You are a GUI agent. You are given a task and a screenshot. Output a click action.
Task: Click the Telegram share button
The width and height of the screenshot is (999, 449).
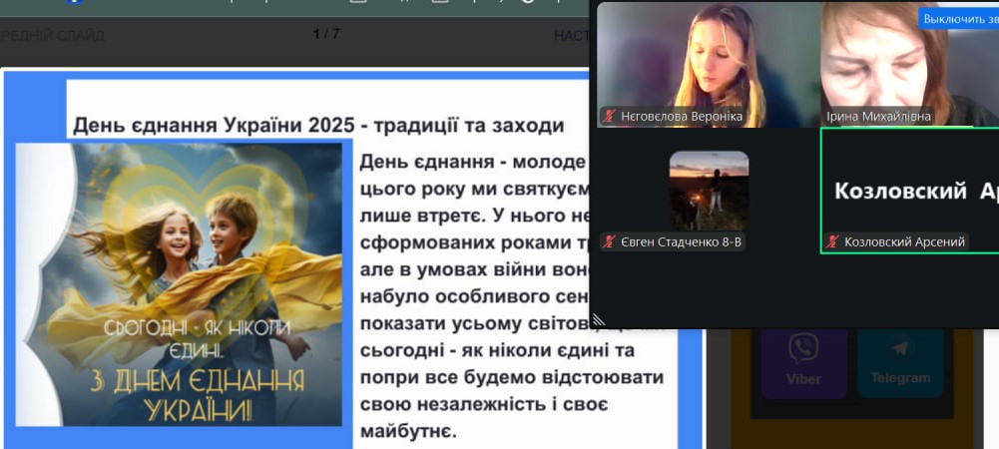899,359
